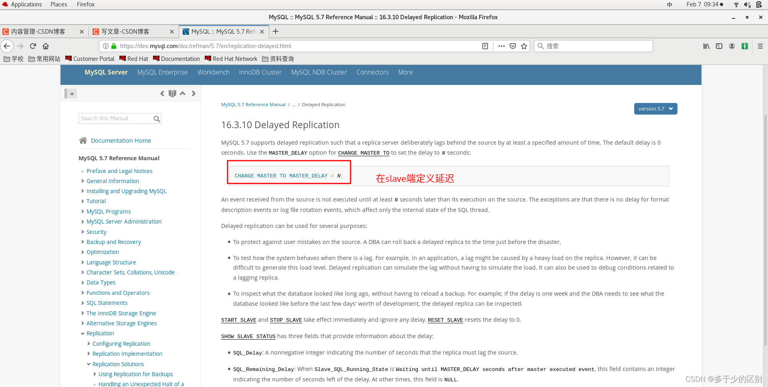Open the Places menu in top bar
The image size is (768, 387).
[x=59, y=4]
